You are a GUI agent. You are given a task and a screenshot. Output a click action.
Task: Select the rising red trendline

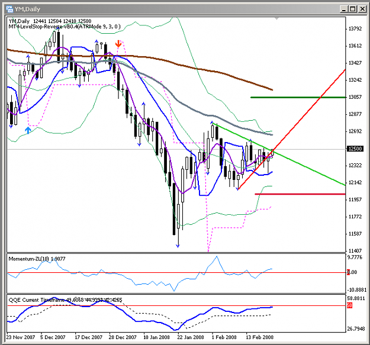pyautogui.click(x=292, y=129)
